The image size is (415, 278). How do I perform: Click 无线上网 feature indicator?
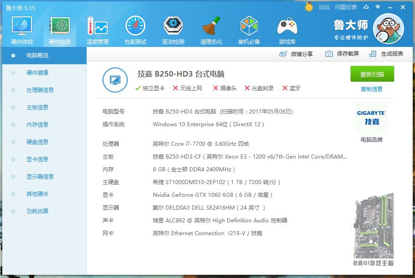coord(187,88)
